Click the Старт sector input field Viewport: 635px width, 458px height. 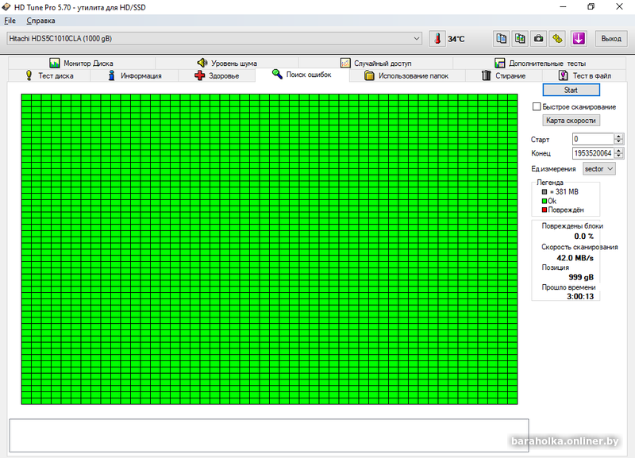click(593, 139)
